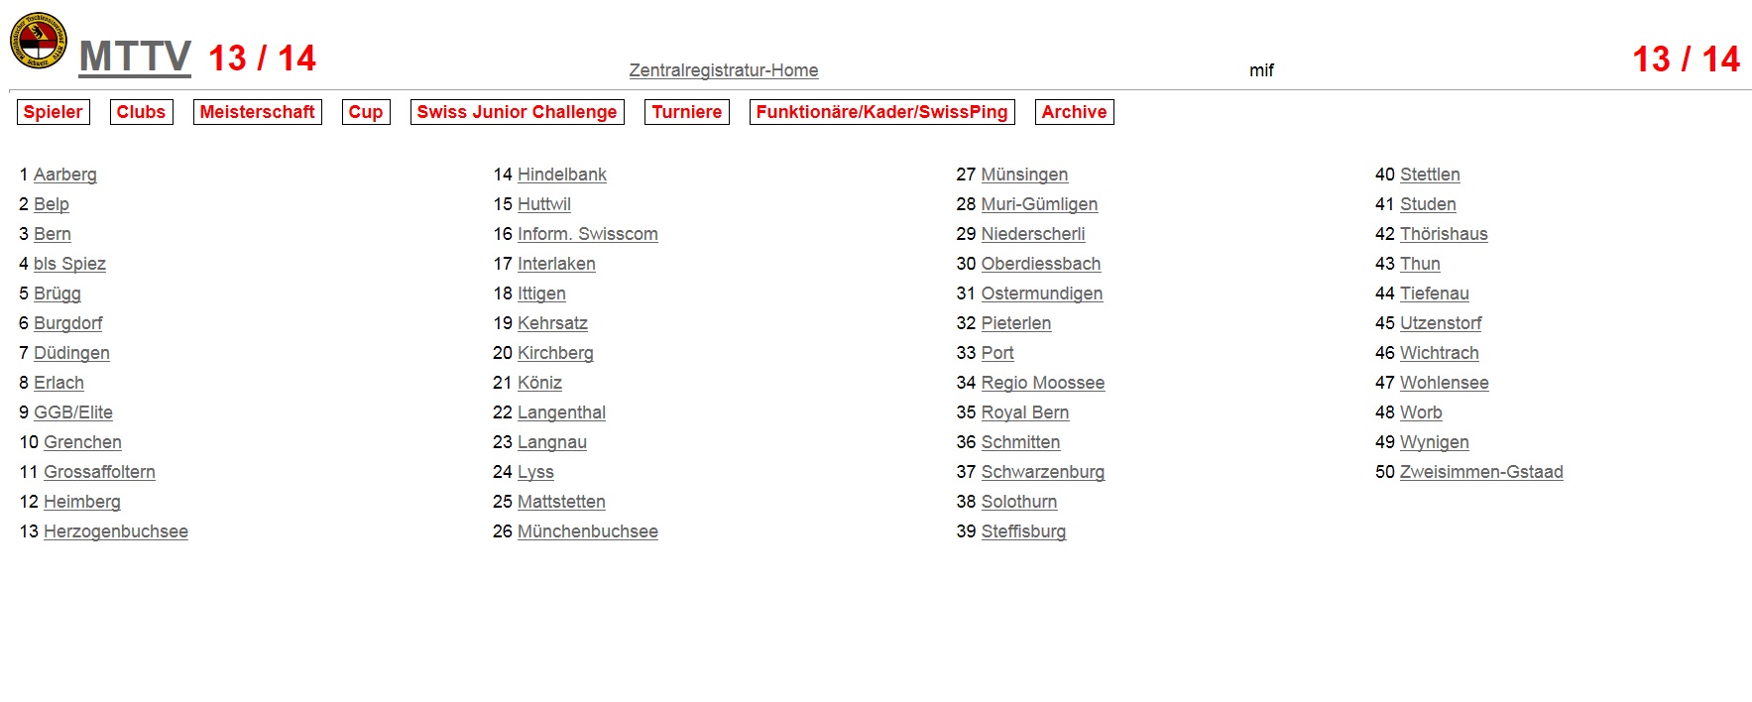This screenshot has height=702, width=1752.
Task: Open the MTTV heading link
Action: pyautogui.click(x=135, y=58)
